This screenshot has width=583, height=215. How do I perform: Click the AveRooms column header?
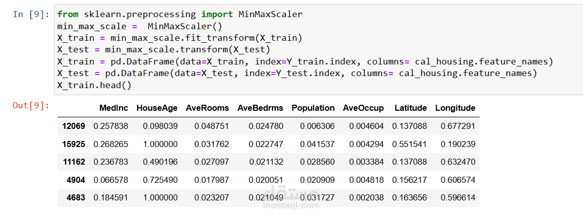[207, 108]
